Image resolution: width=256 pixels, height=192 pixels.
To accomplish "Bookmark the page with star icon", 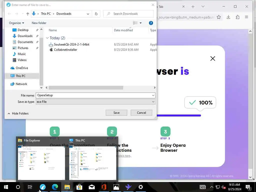I will point(218,17).
